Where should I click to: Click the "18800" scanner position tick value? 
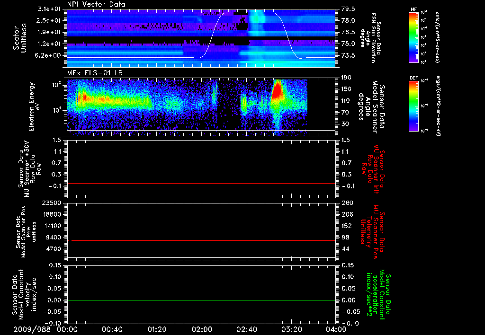pos(52,214)
